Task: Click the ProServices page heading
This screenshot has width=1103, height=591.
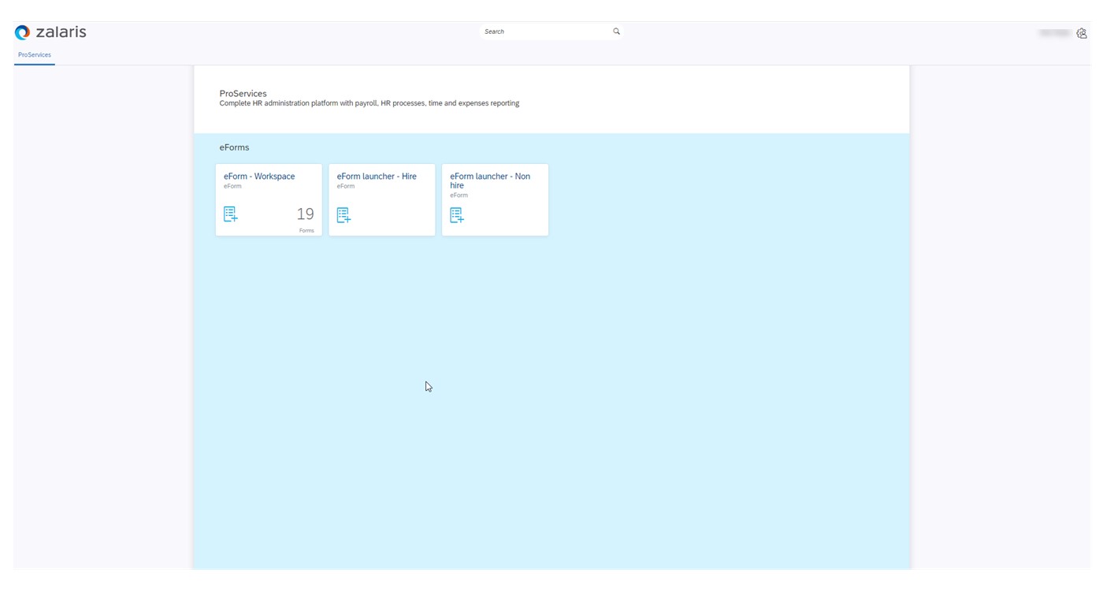Action: click(x=243, y=93)
